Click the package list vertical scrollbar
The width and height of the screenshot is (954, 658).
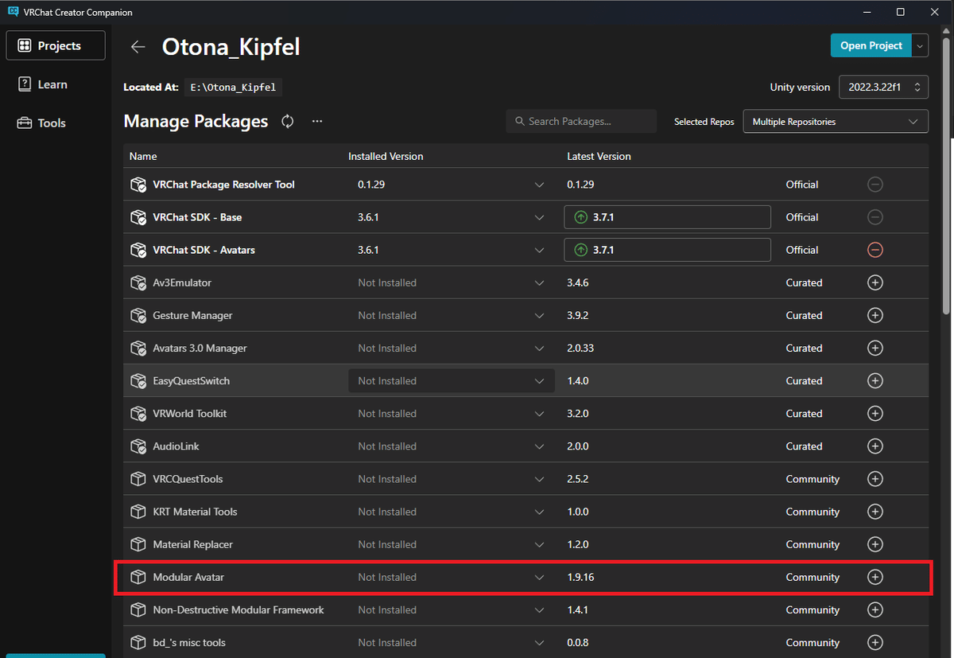pos(945,199)
